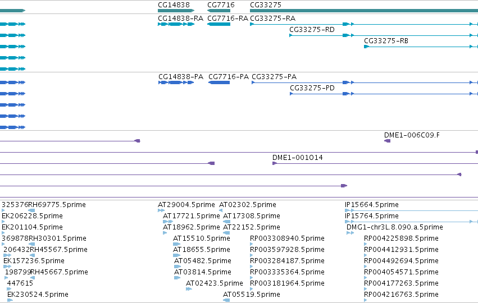Click EST EK201104.5prime
This screenshot has width=478, height=303.
click(x=33, y=227)
